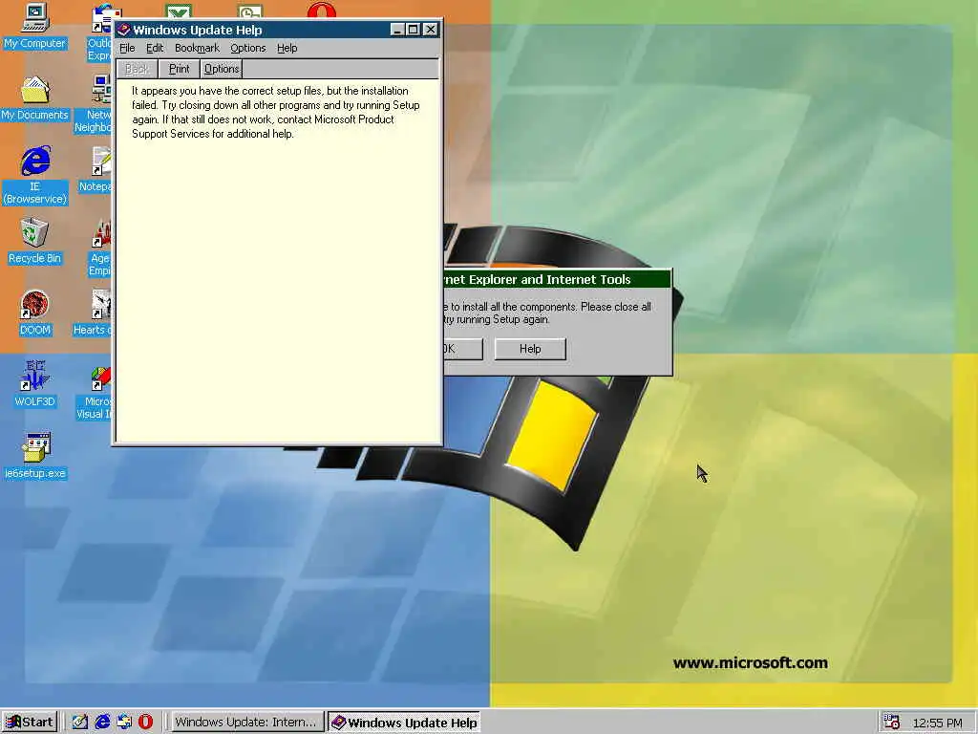Click Help in the Internet Explorer setup dialog
The height and width of the screenshot is (734, 978).
(530, 349)
